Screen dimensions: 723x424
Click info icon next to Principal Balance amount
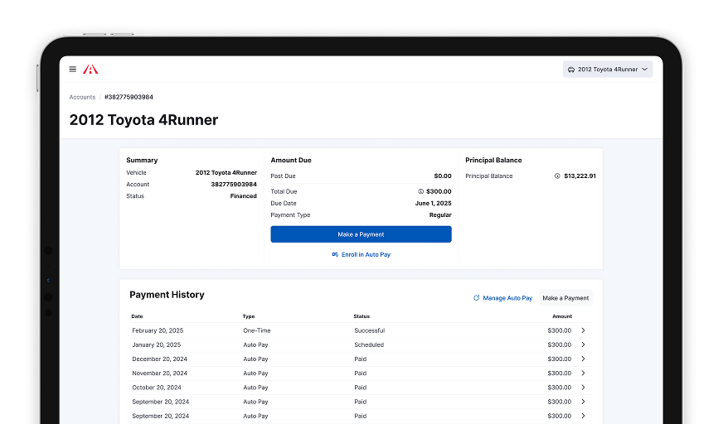tap(557, 176)
